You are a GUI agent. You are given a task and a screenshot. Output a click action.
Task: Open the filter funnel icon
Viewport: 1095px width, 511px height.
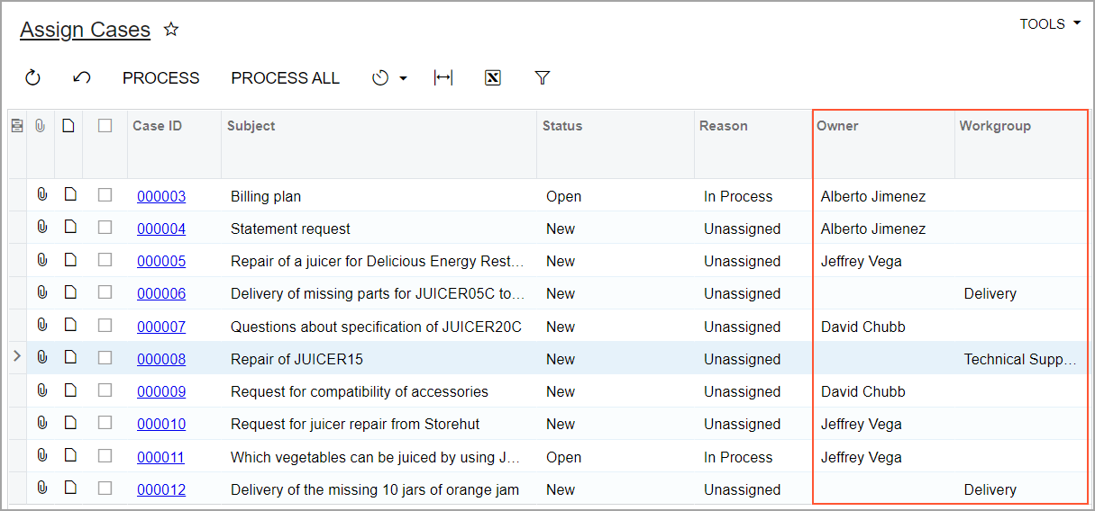click(x=542, y=78)
